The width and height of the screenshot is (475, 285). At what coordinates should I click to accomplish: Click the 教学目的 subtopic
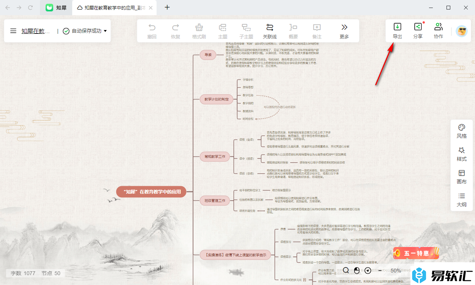click(x=248, y=103)
